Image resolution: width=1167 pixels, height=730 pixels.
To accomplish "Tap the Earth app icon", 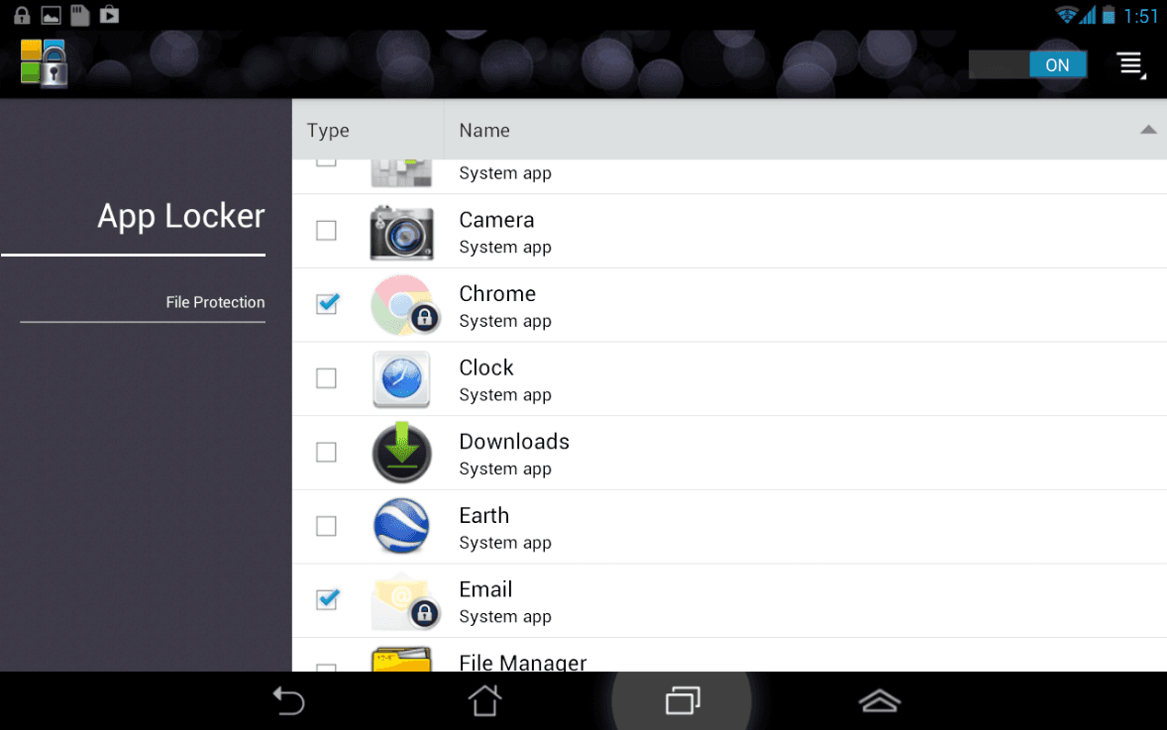I will (x=402, y=526).
